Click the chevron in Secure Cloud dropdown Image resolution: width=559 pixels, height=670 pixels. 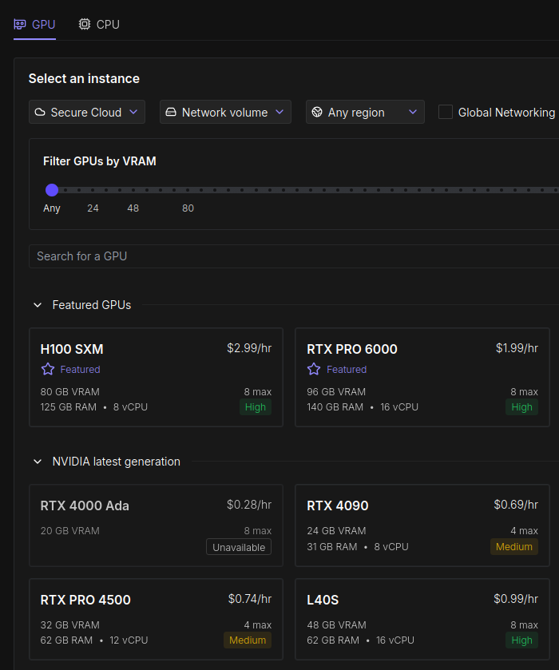click(133, 112)
